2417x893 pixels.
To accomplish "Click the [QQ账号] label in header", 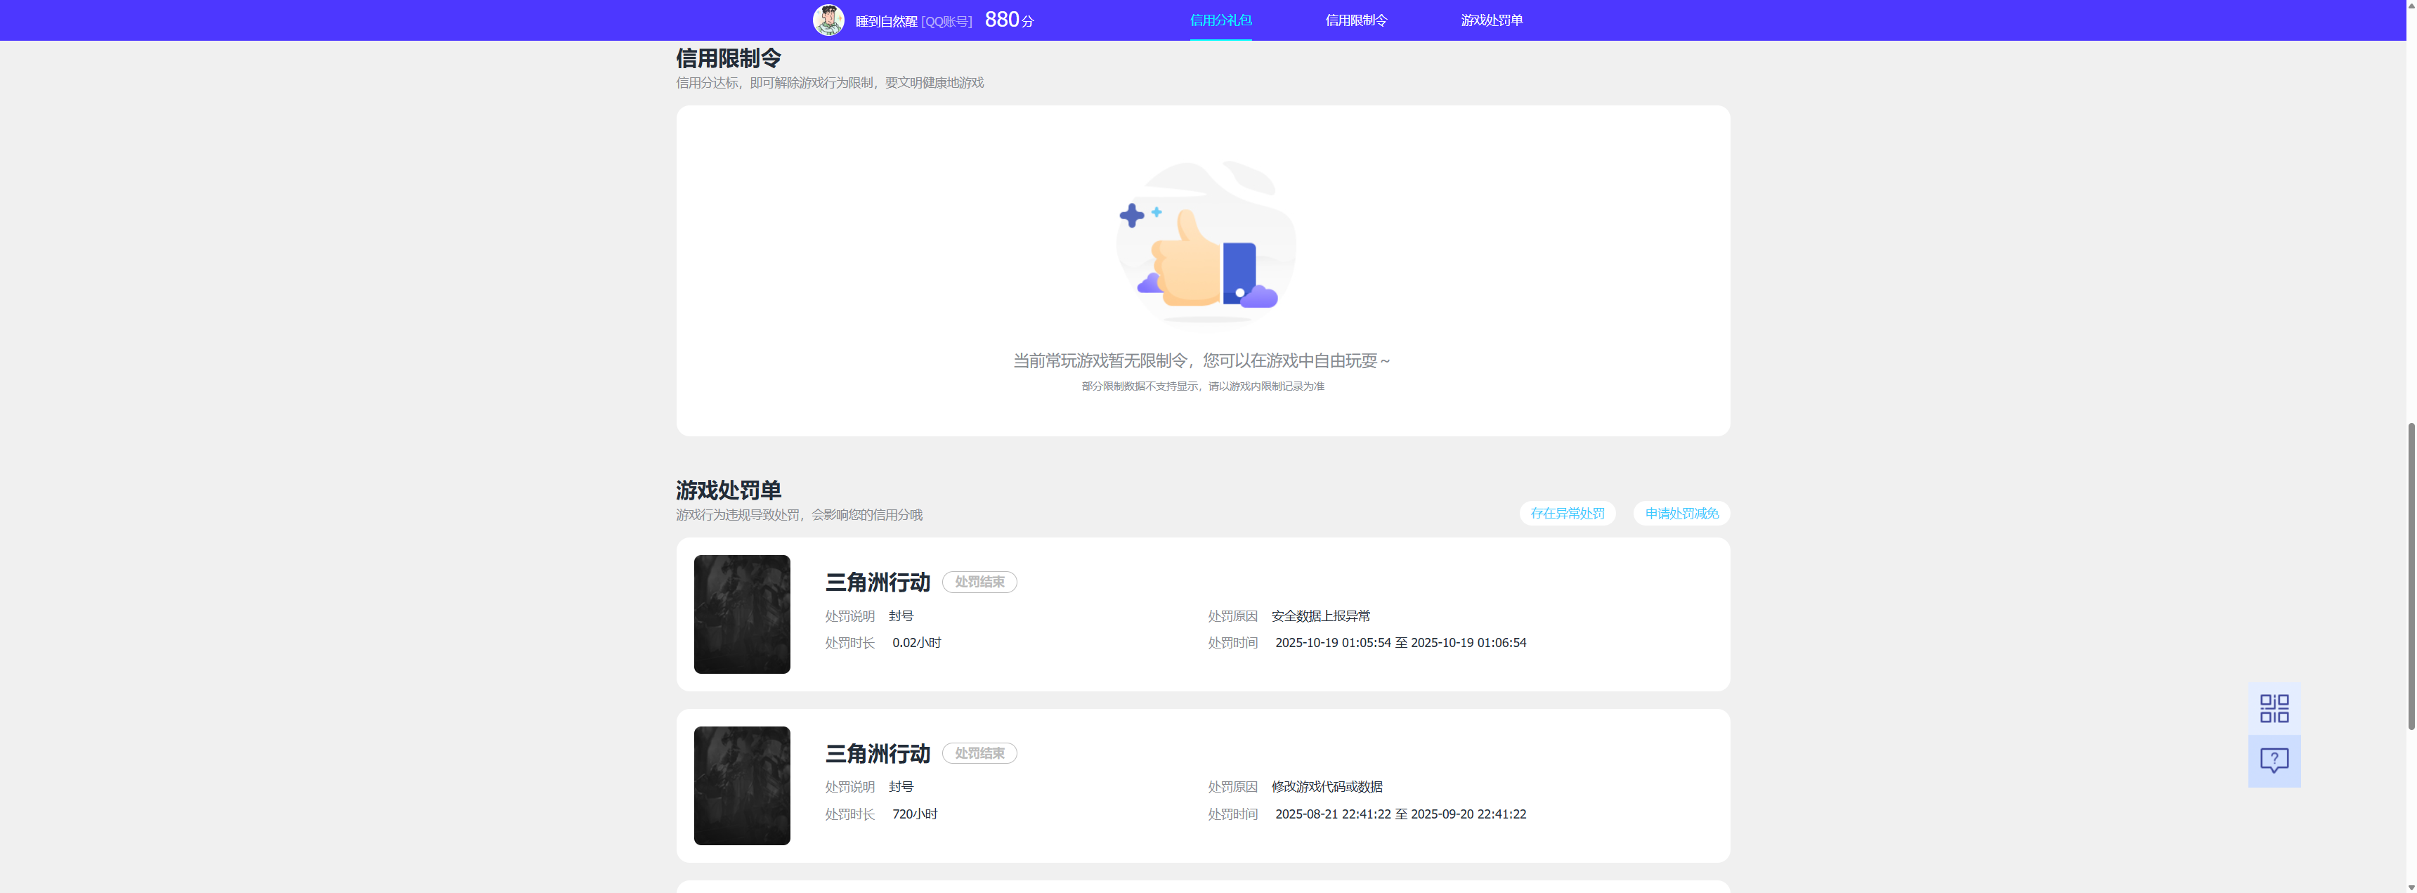I will click(x=946, y=20).
